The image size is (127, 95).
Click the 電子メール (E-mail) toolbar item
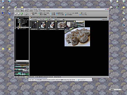[83, 13]
